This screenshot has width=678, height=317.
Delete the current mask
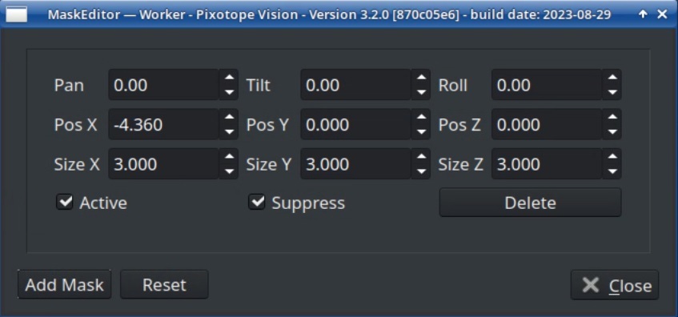(x=530, y=203)
